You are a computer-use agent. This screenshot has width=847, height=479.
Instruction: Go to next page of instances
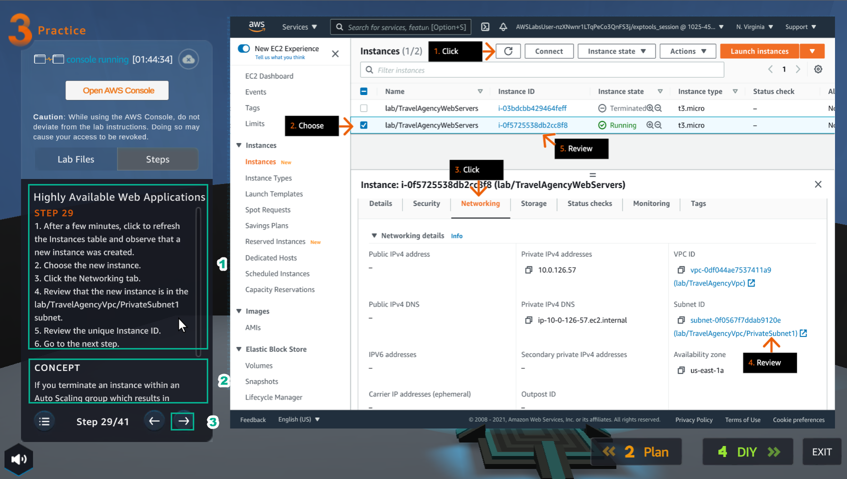(798, 69)
